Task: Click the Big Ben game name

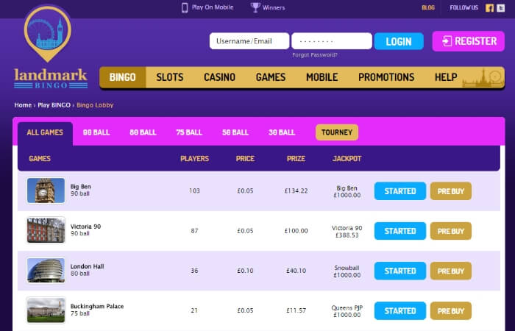Action: 80,187
